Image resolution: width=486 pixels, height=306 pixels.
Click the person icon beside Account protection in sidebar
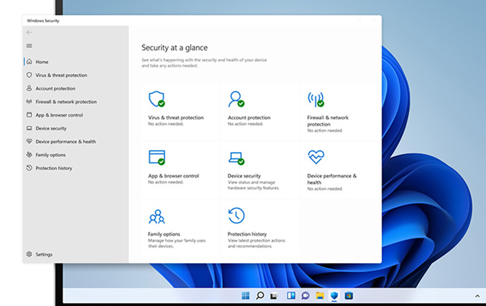29,88
